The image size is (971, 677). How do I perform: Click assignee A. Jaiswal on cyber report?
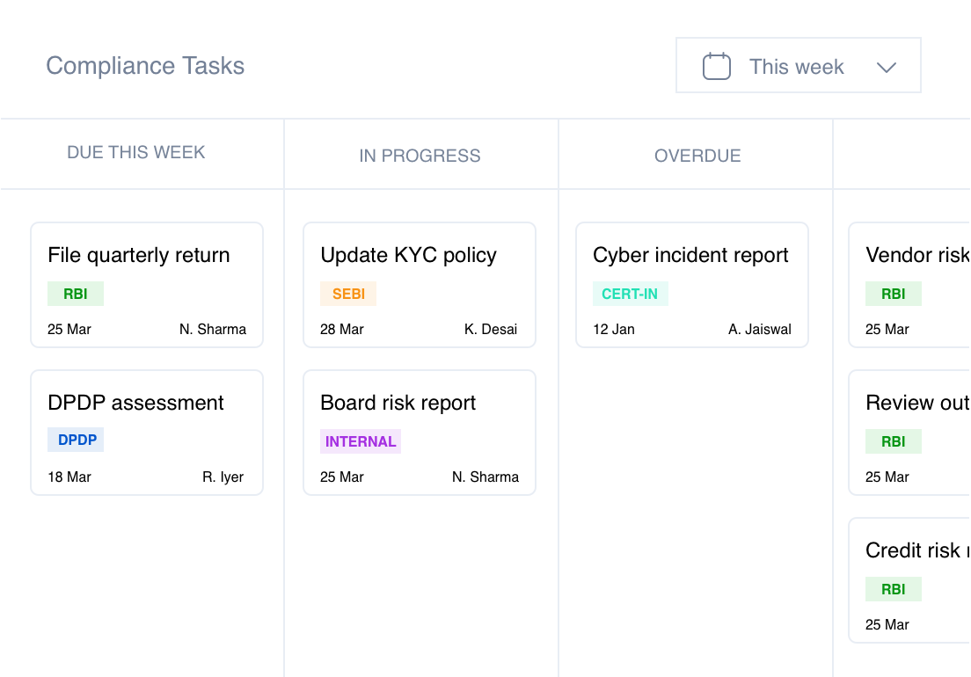coord(759,330)
